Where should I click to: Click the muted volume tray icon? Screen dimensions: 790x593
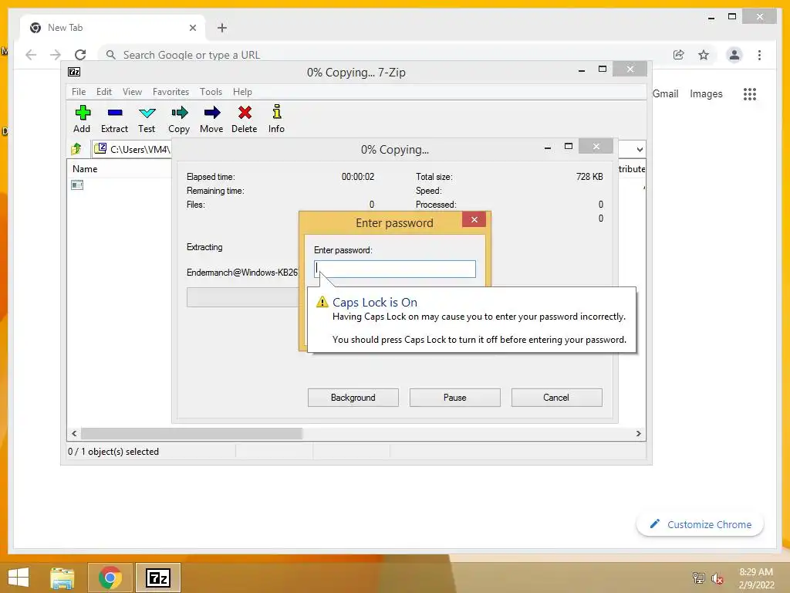pyautogui.click(x=717, y=578)
